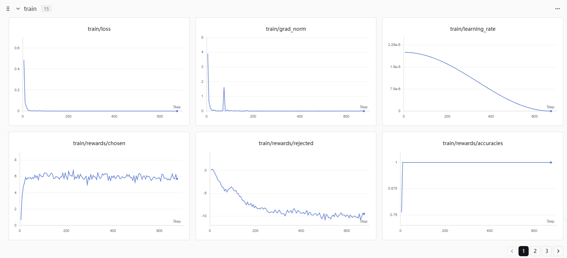Select chart page 1 in pagination
Viewport: 567px width, 258px height.
tap(523, 251)
